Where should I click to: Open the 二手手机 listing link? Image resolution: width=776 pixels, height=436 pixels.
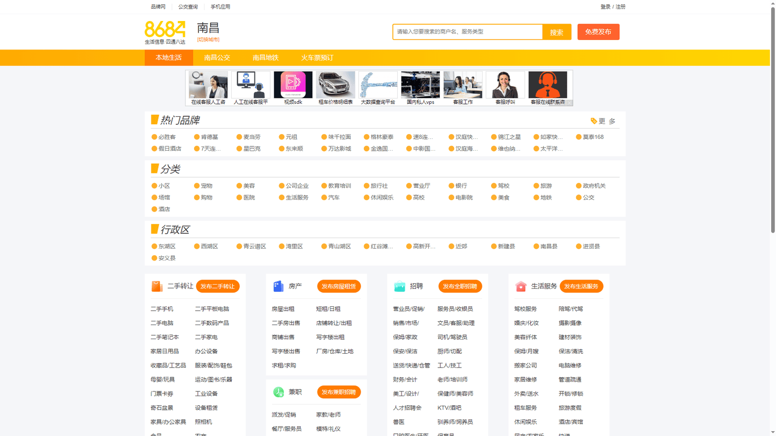pos(162,309)
